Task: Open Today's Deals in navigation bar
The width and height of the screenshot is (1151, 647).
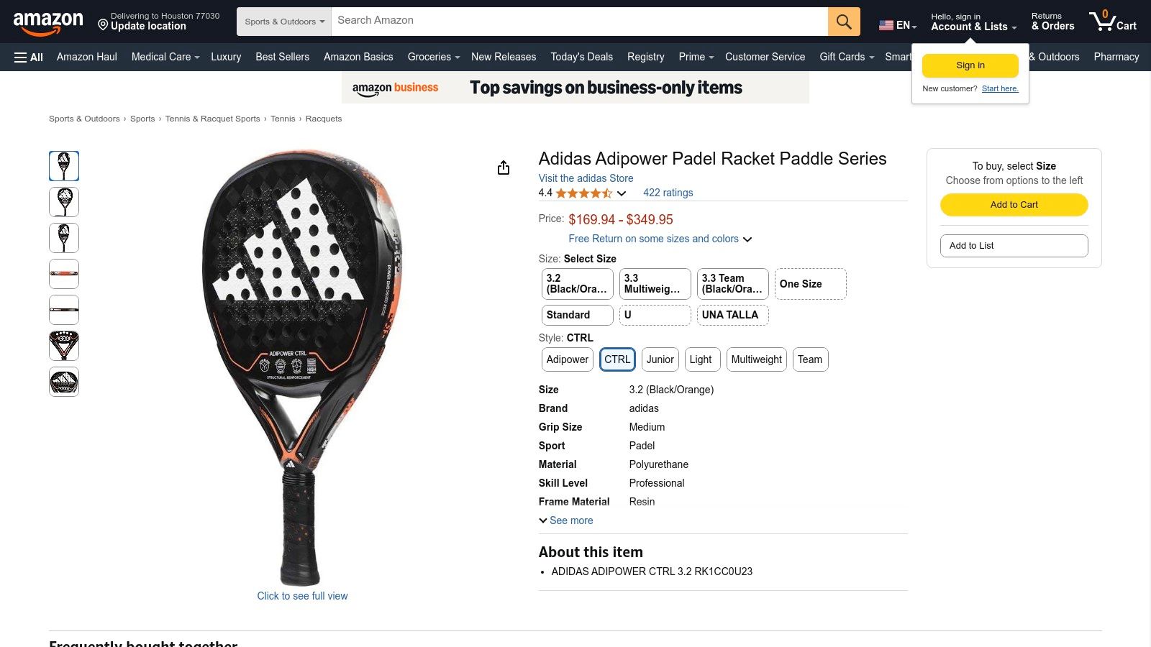Action: (581, 57)
